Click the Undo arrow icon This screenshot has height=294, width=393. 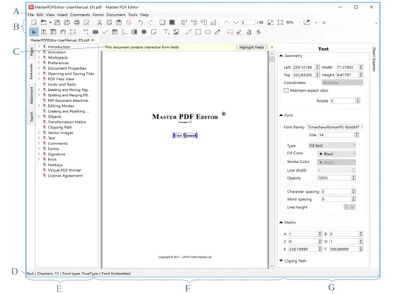[x=141, y=23]
